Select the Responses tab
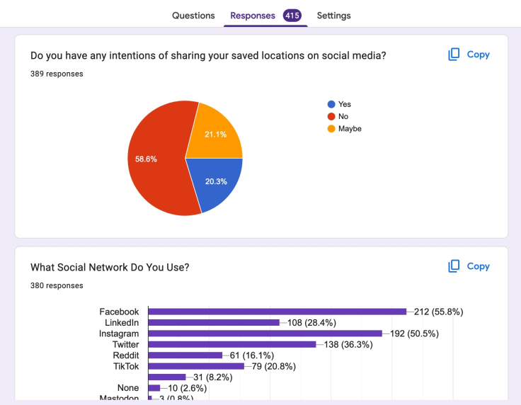This screenshot has width=521, height=405. click(x=253, y=16)
